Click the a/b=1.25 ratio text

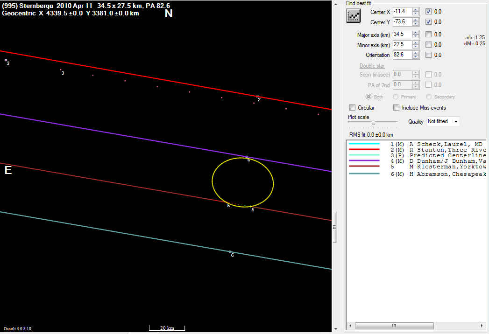(x=475, y=37)
